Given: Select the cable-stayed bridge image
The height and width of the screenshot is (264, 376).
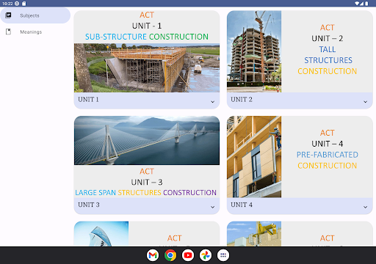Looking at the screenshot, I should tap(147, 140).
